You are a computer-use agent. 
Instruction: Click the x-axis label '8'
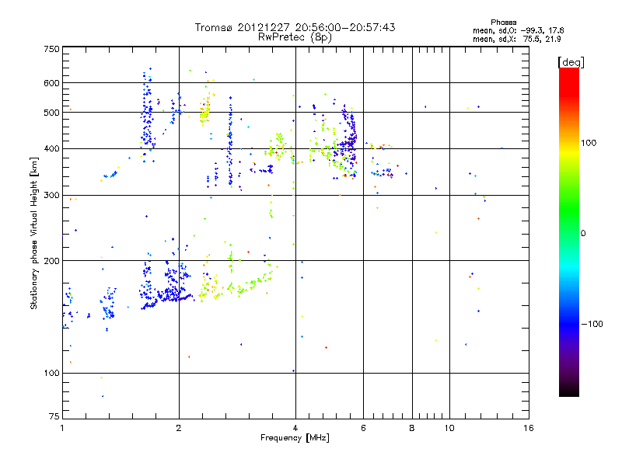pyautogui.click(x=412, y=428)
